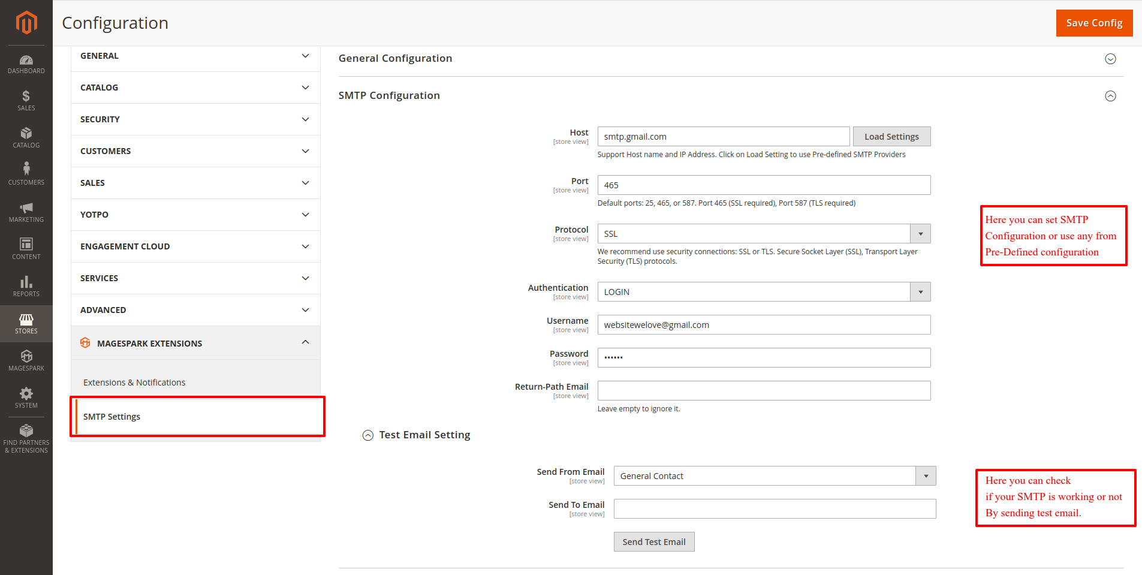
Task: Expand the SECURITY config tab
Action: pos(195,119)
